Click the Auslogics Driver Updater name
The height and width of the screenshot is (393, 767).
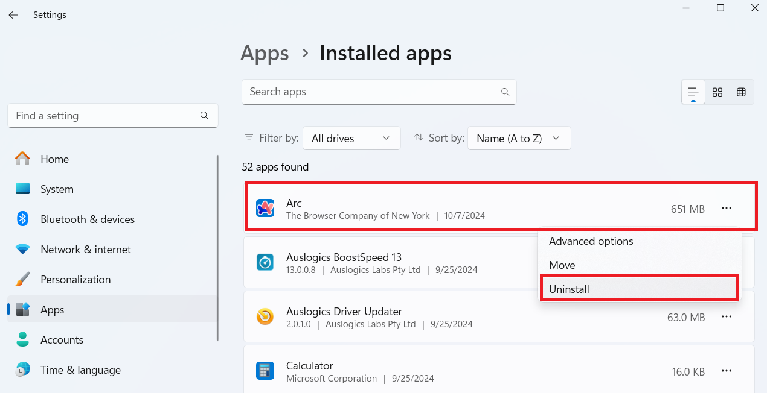click(x=344, y=312)
